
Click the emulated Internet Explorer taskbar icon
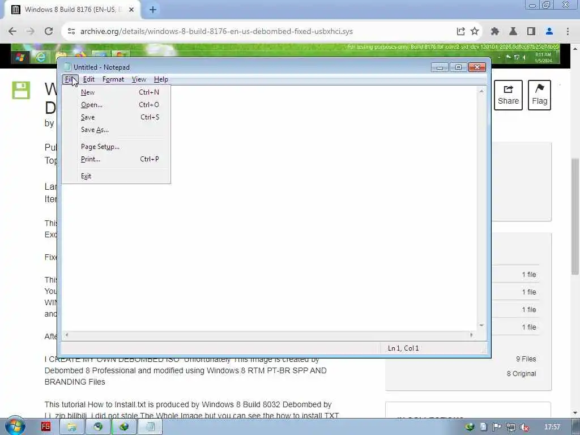click(x=40, y=57)
